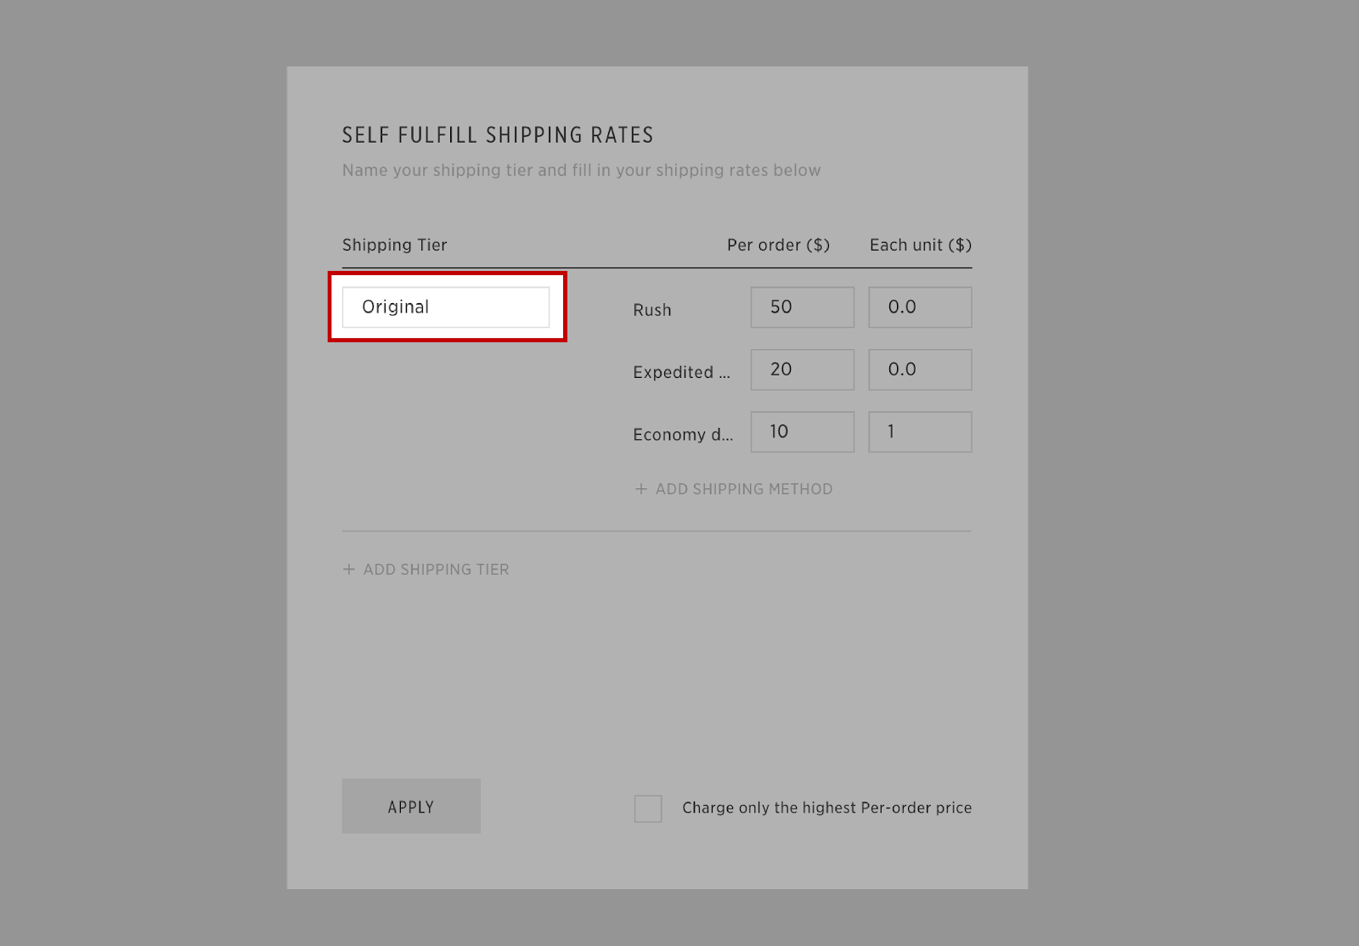Select the Expedited shipping method label

pyautogui.click(x=681, y=372)
